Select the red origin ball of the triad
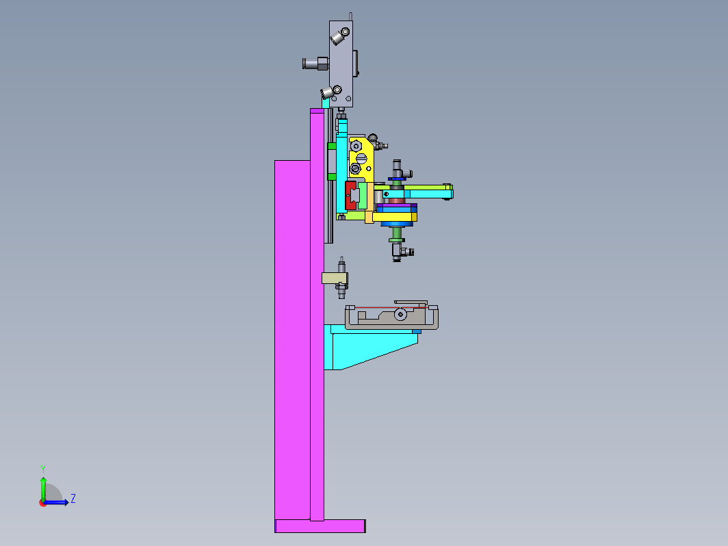Image resolution: width=728 pixels, height=546 pixels. click(x=42, y=504)
